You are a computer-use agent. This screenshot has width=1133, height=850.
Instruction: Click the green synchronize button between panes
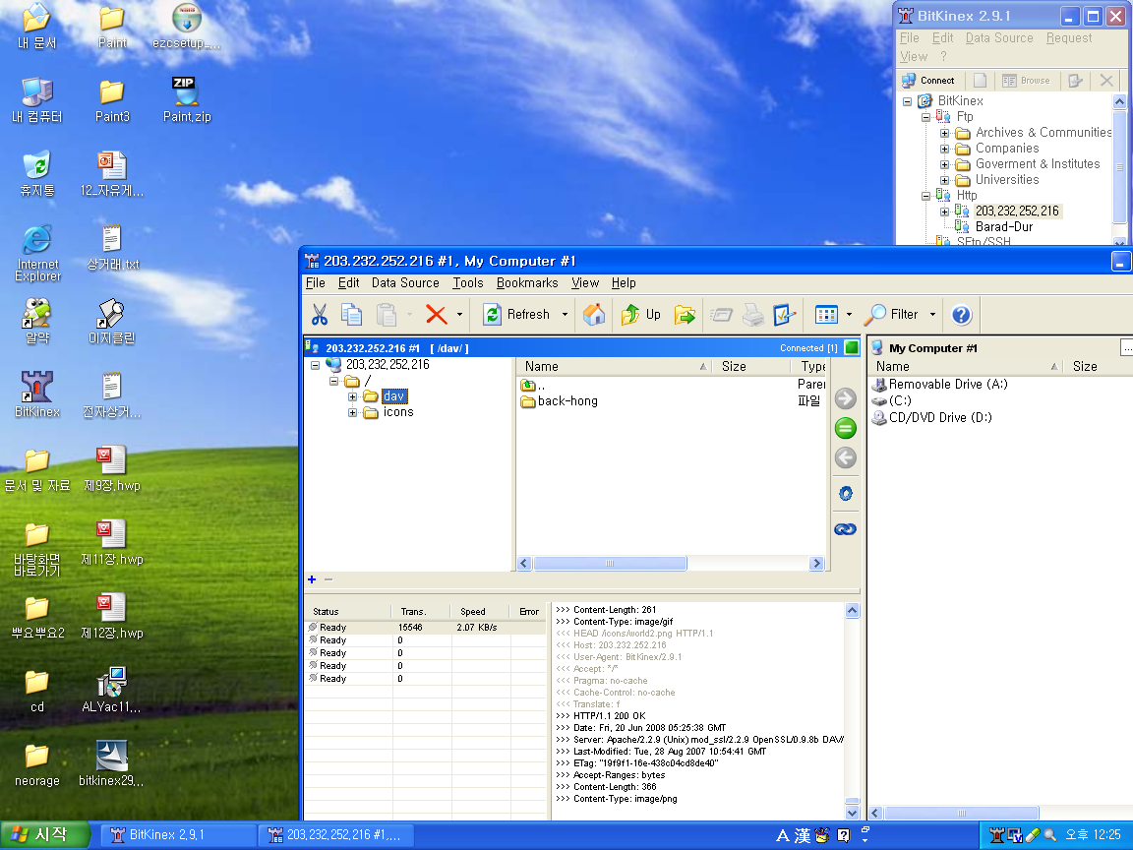(x=845, y=428)
